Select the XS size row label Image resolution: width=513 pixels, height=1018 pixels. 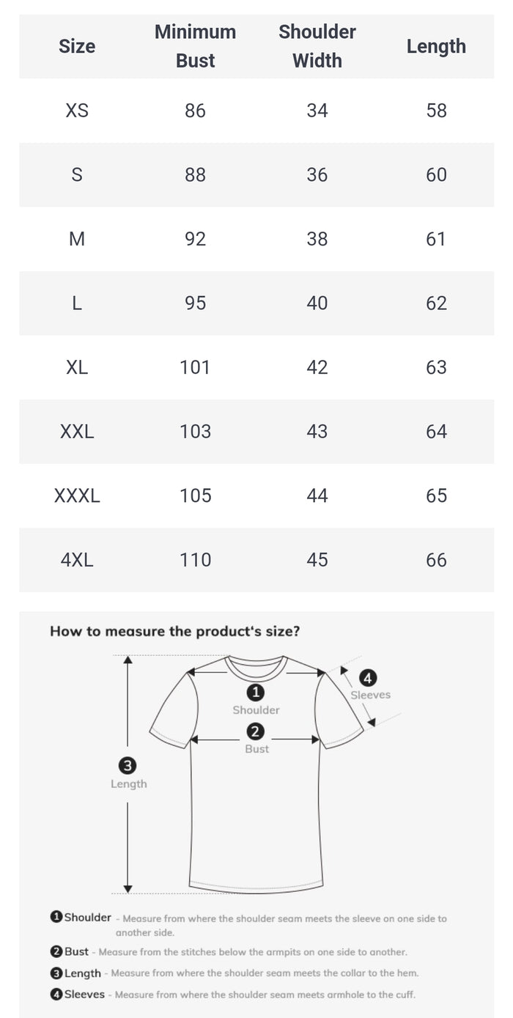(x=77, y=111)
